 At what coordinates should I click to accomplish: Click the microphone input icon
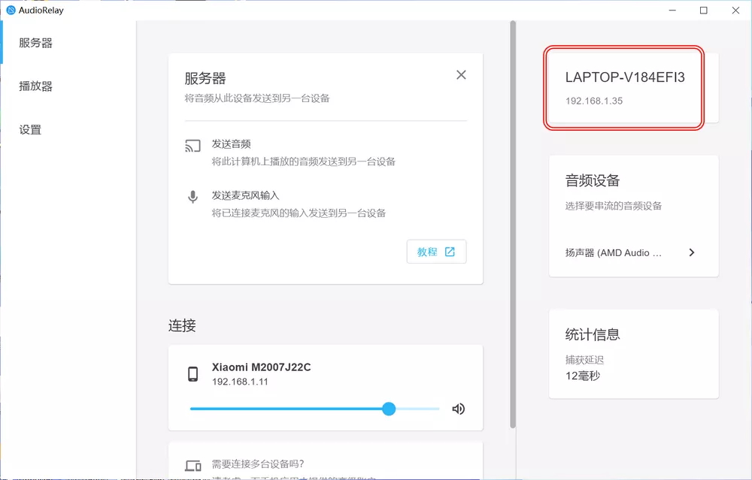click(193, 197)
